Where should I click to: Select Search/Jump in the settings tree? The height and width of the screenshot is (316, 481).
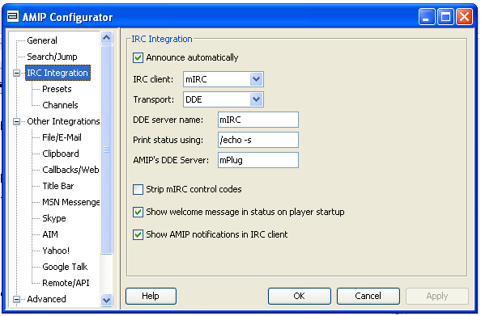(x=52, y=57)
